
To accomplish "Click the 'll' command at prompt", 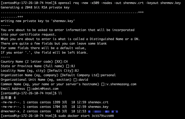I will click(x=60, y=93).
